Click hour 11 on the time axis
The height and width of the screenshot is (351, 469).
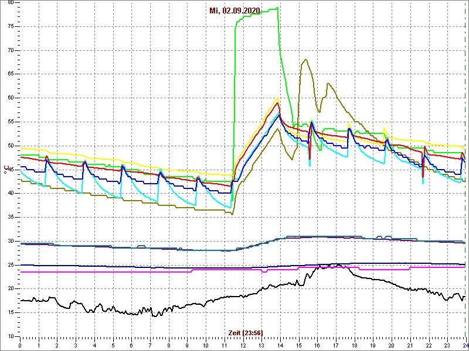pyautogui.click(x=225, y=345)
